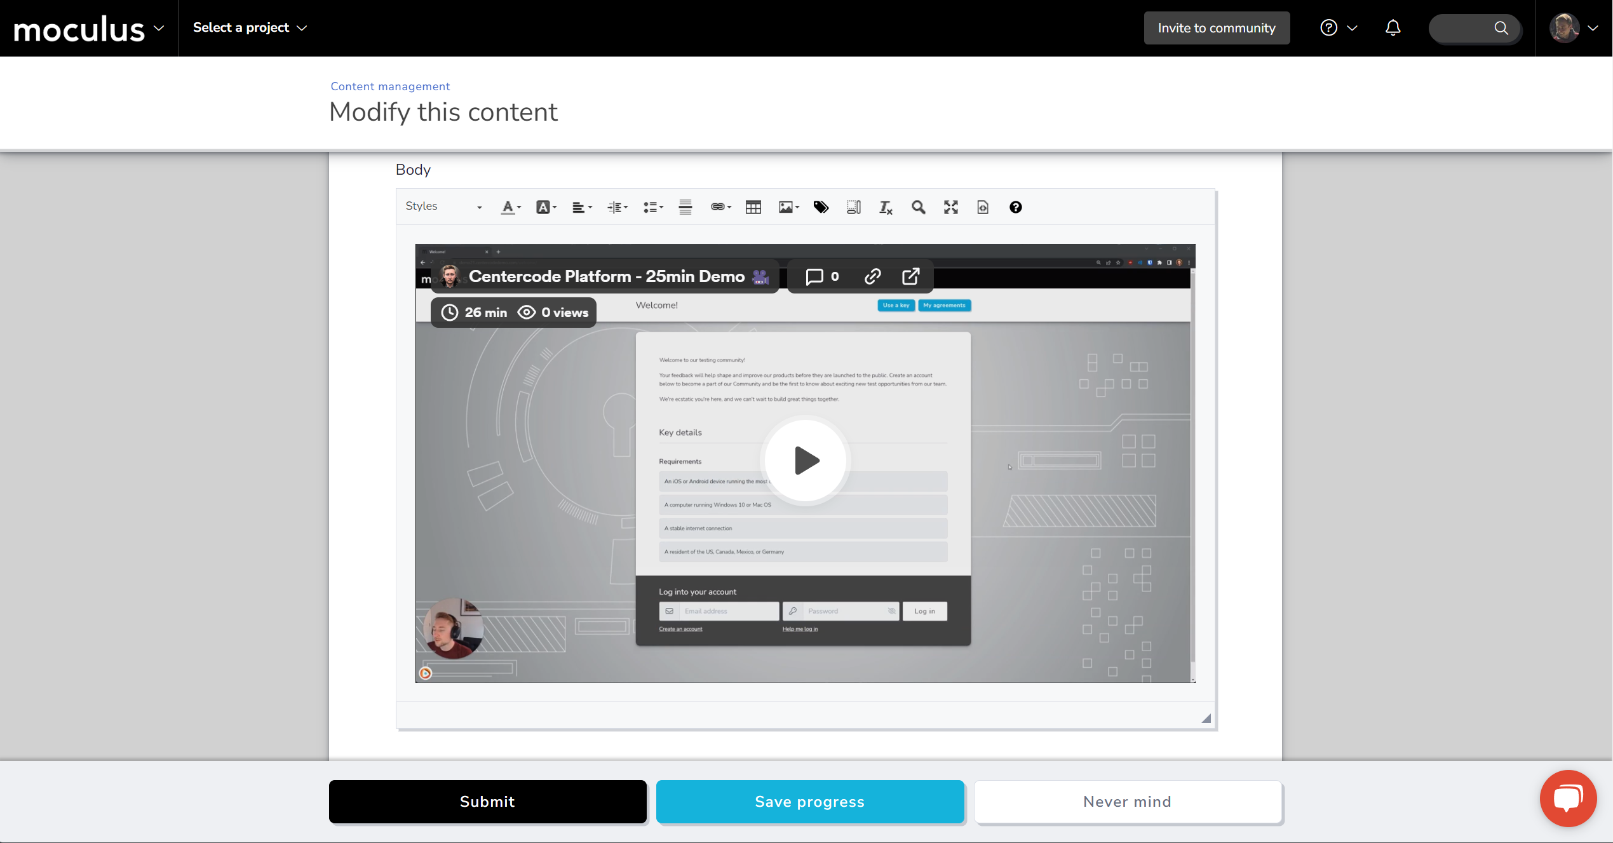Screen dimensions: 1613x843
Task: Open video comments bubble showing 0
Action: pyautogui.click(x=822, y=276)
